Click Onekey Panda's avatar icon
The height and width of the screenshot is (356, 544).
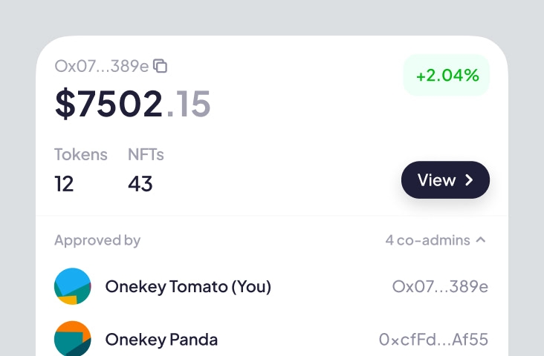pyautogui.click(x=73, y=338)
